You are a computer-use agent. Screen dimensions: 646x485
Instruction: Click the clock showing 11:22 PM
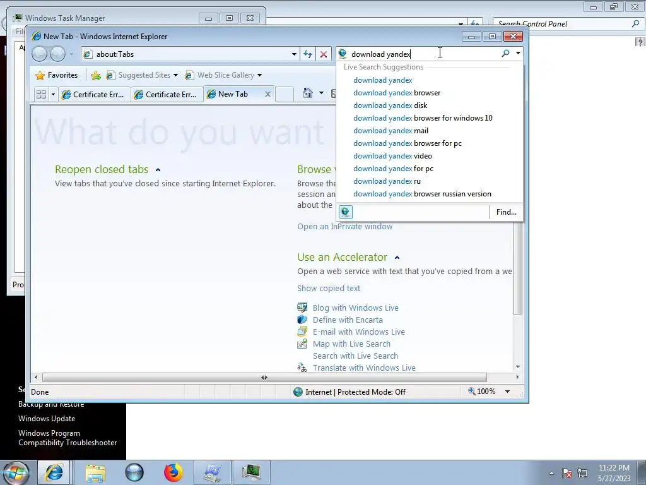[x=614, y=468]
